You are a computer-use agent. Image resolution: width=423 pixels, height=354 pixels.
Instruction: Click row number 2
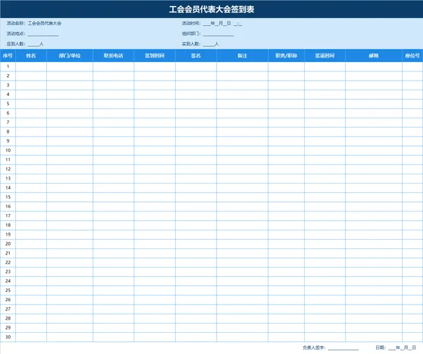coord(8,76)
